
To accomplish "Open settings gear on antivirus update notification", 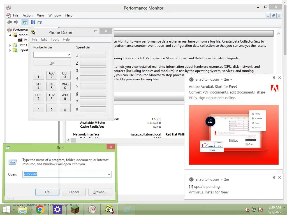I will click(274, 177).
